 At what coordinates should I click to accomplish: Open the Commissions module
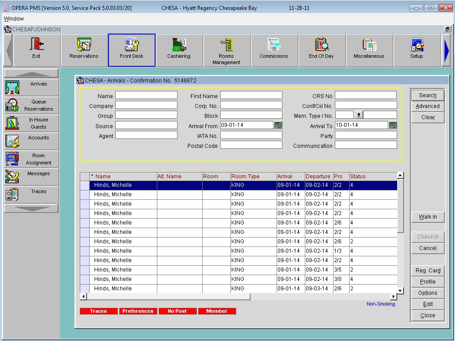tap(274, 50)
